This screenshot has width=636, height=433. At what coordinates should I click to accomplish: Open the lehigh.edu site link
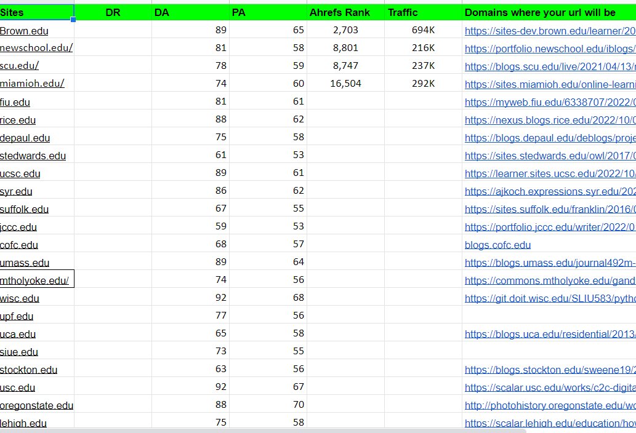(23, 423)
